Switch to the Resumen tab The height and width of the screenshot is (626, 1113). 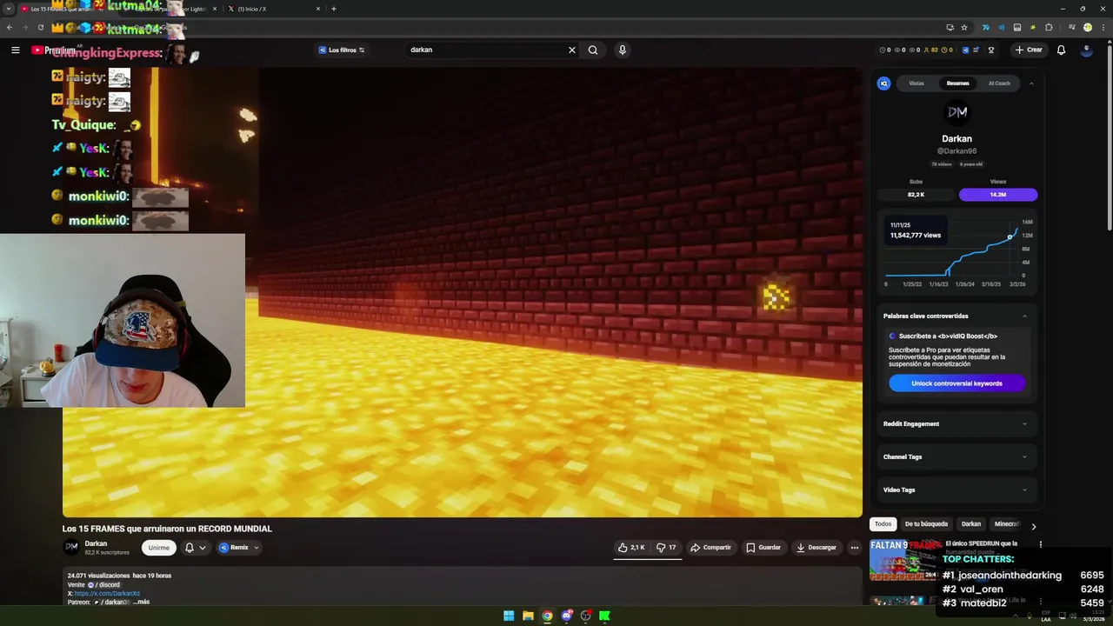tap(957, 83)
